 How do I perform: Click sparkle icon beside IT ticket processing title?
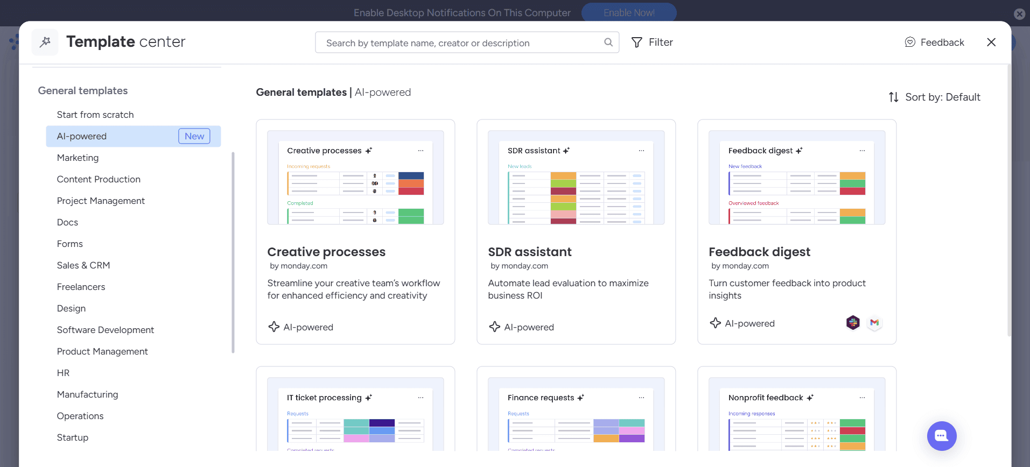pos(369,398)
